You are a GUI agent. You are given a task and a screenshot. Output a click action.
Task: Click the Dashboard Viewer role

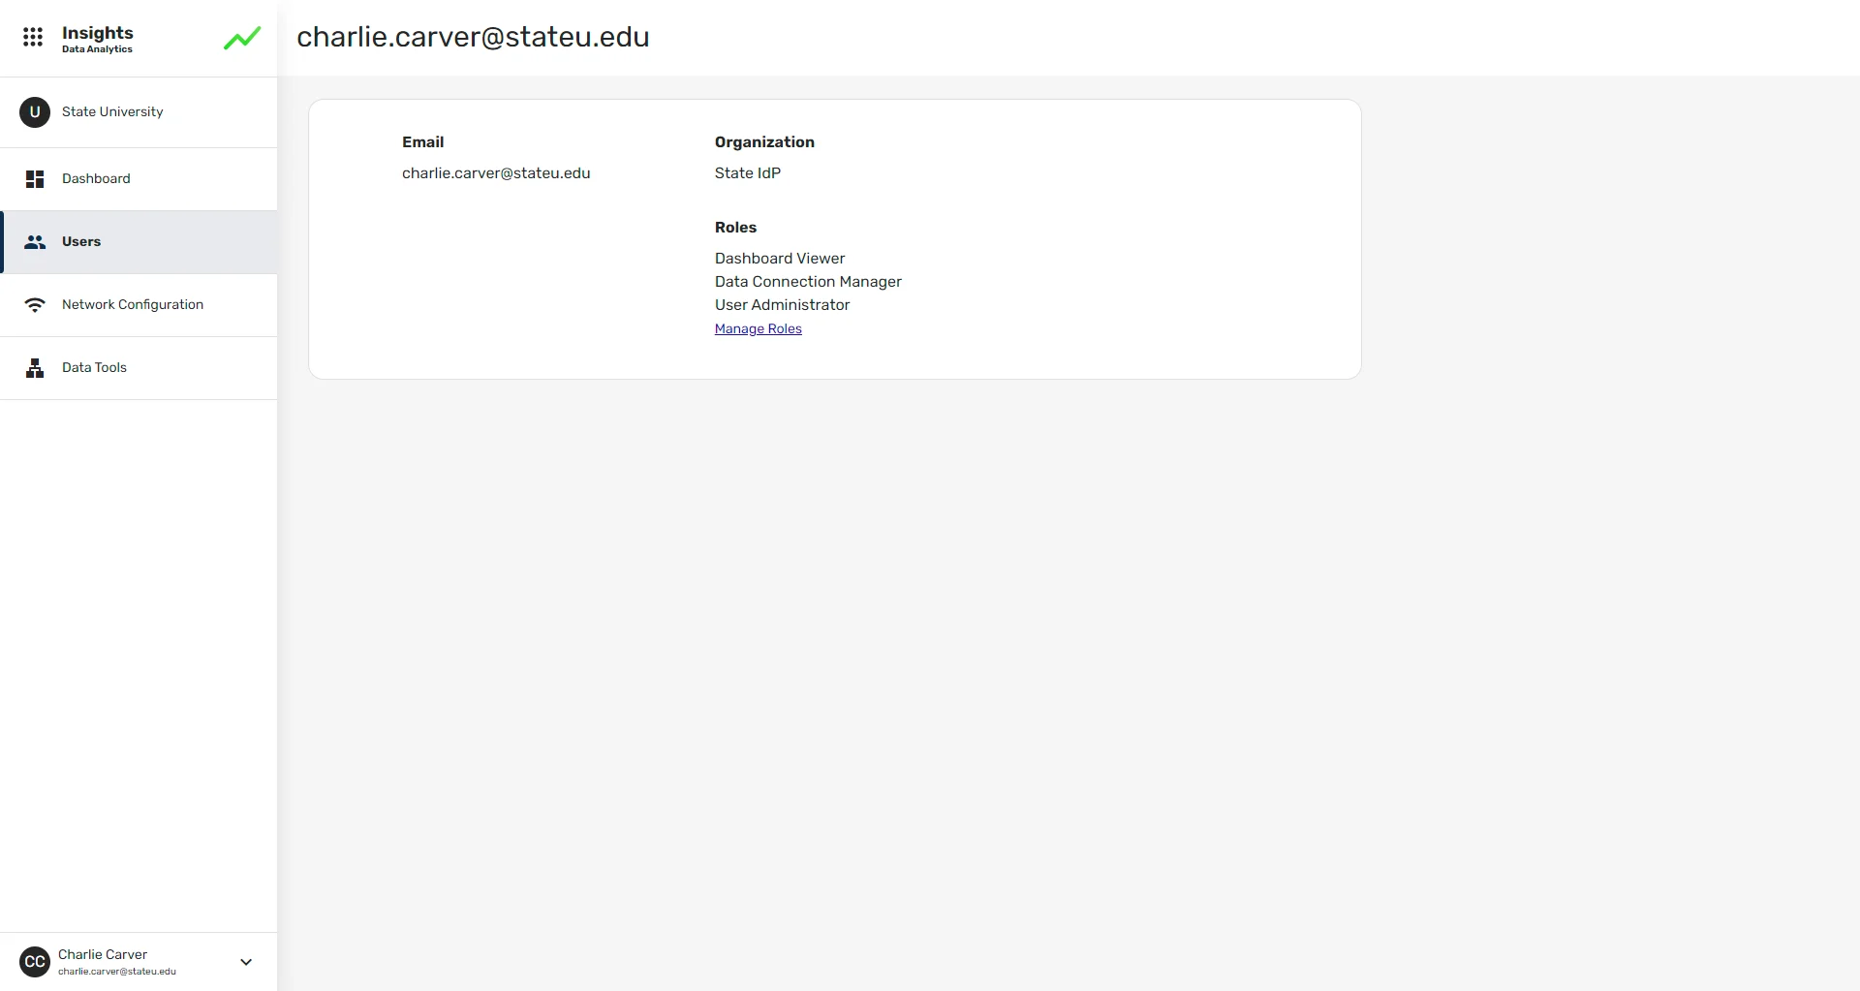[780, 259]
